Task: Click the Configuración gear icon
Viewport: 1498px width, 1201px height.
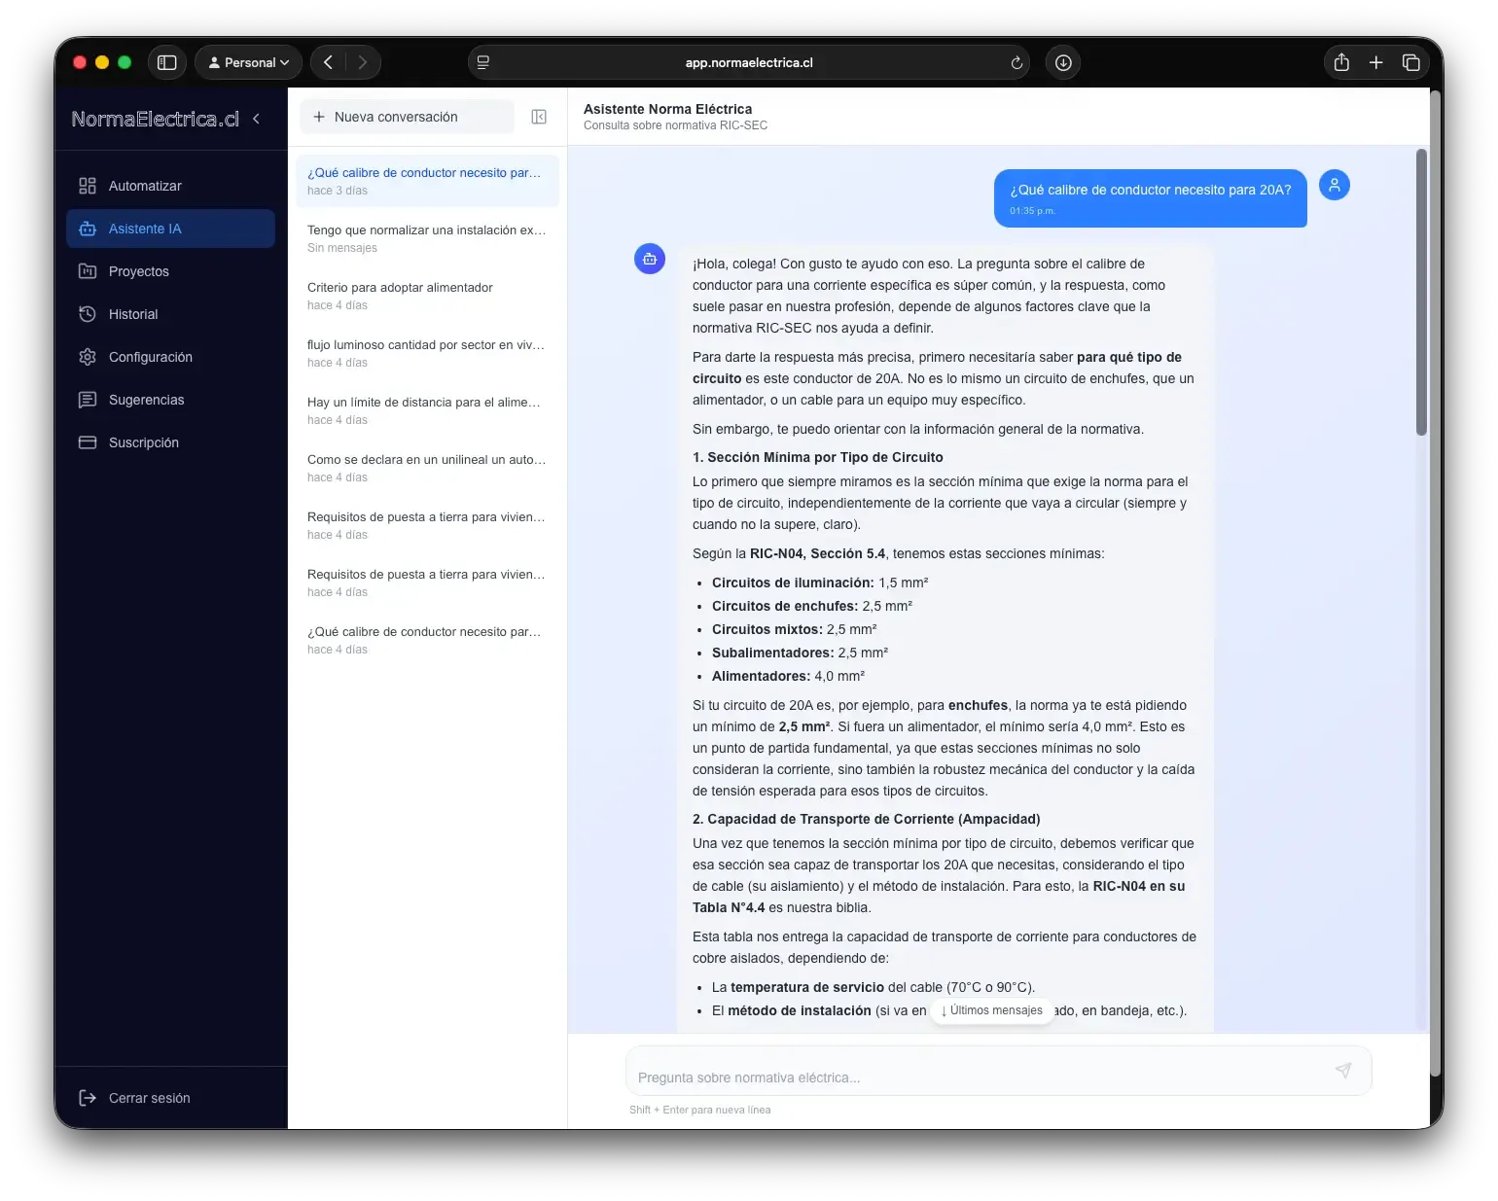Action: [88, 357]
